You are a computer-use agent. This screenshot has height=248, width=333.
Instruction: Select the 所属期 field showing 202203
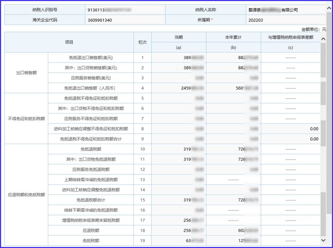285,20
